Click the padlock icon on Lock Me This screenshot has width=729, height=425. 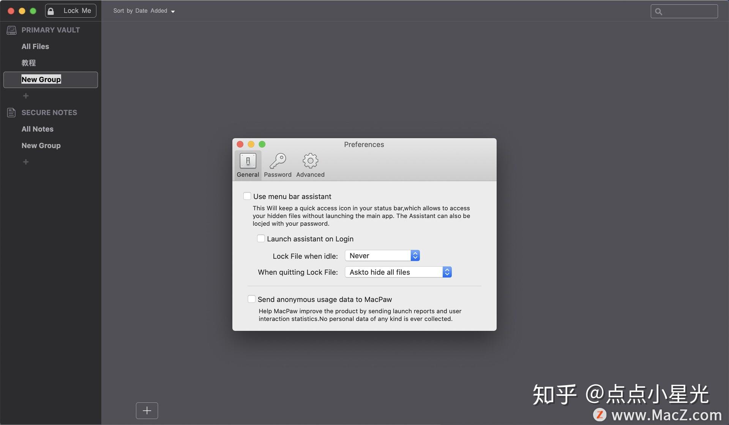[50, 11]
